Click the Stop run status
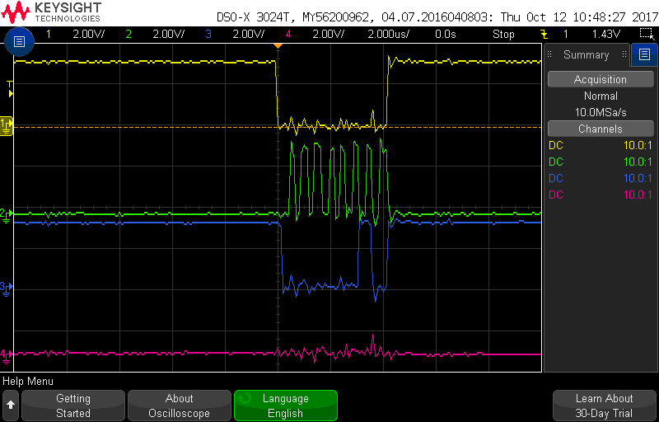The width and height of the screenshot is (659, 422). pos(503,35)
